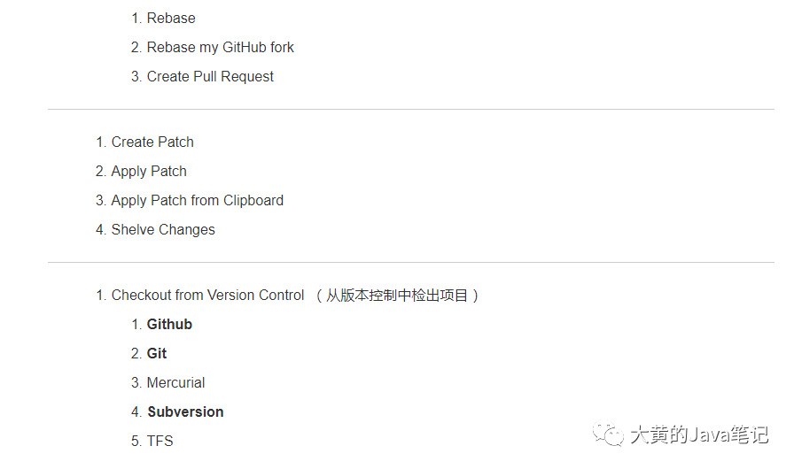Screen dimensions: 794x469
Task: Click 'Apply Patch' list item
Action: coord(149,171)
